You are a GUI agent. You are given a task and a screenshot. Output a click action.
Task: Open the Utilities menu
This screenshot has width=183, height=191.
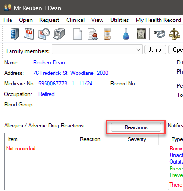coord(119,20)
